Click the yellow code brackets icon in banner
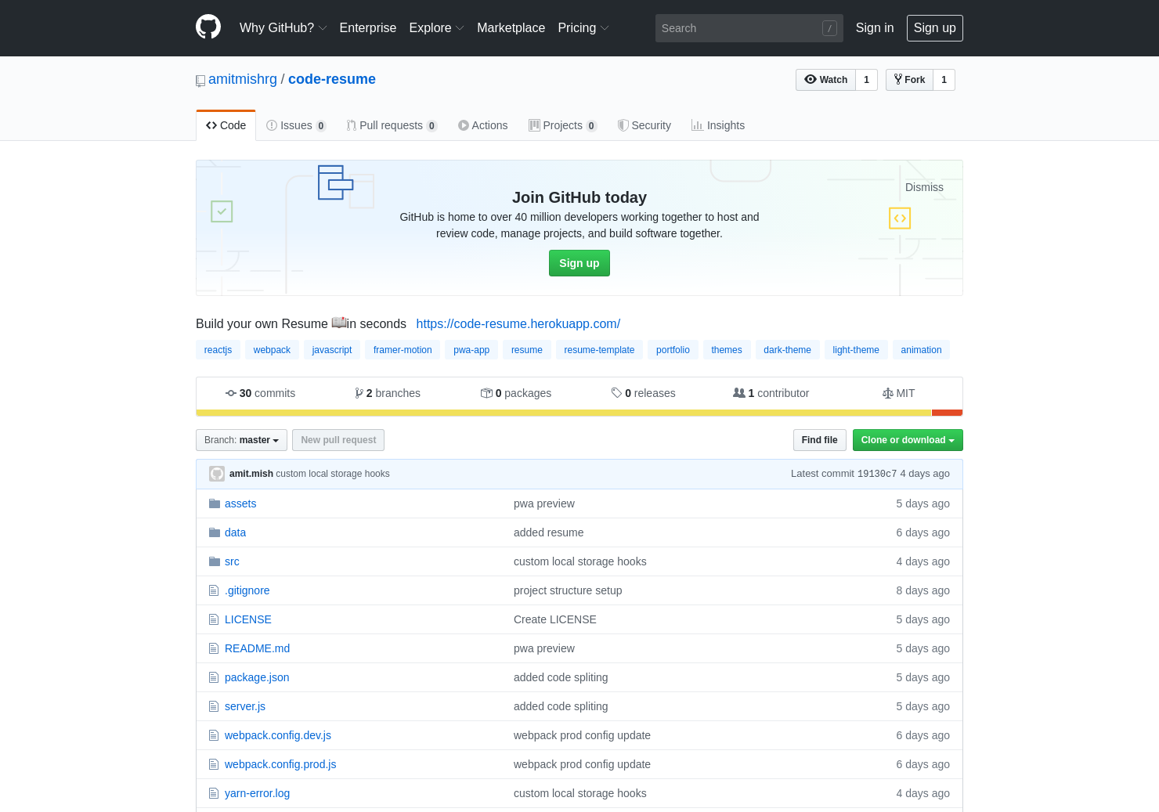The image size is (1159, 812). [900, 218]
